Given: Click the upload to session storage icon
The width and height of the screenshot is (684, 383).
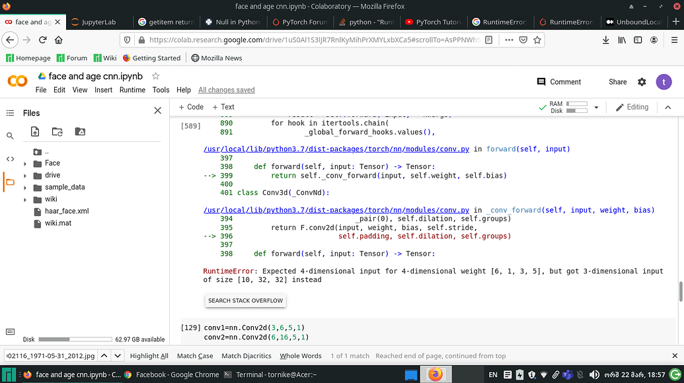Looking at the screenshot, I should (35, 131).
